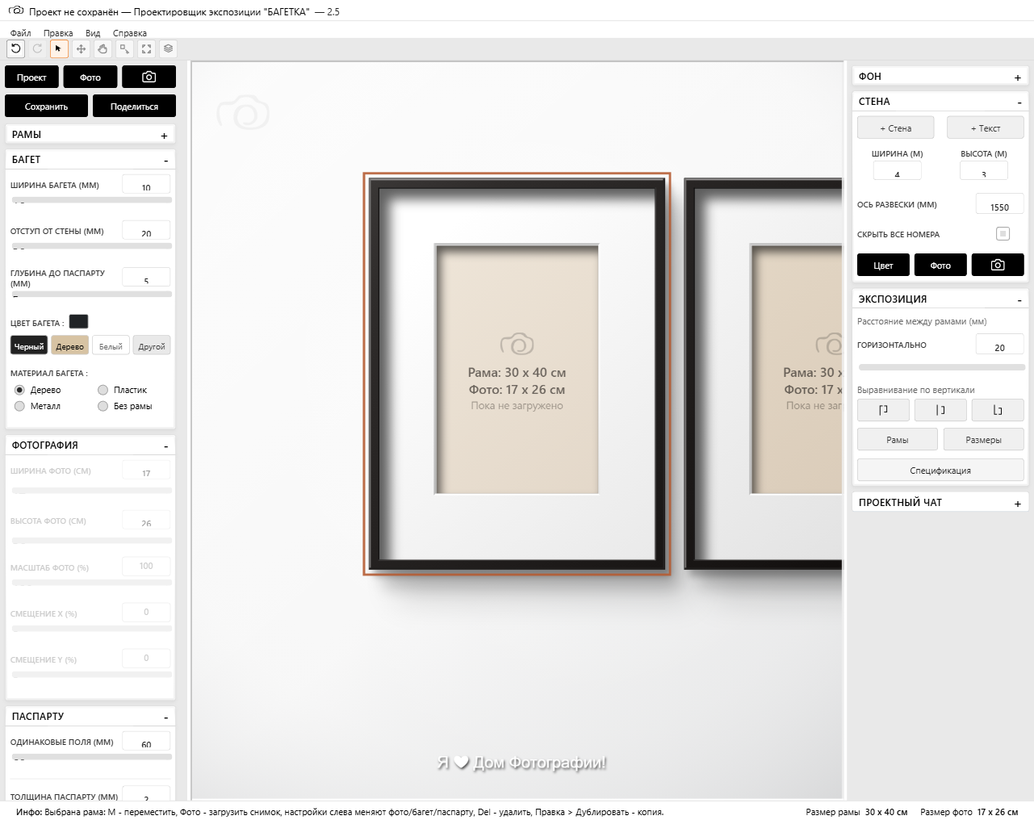This screenshot has height=820, width=1034.
Task: Select the four-arrow move tool
Action: point(81,48)
